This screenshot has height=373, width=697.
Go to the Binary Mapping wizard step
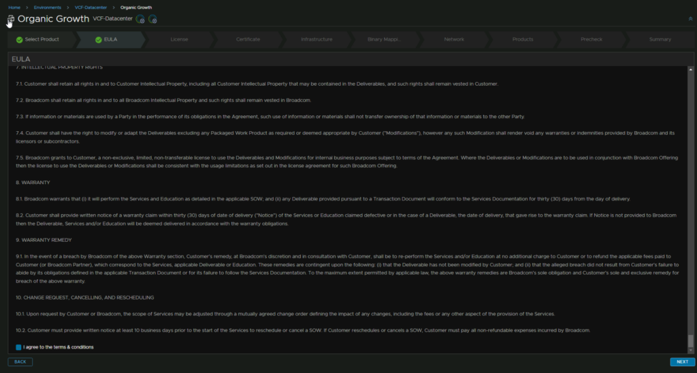pyautogui.click(x=384, y=39)
